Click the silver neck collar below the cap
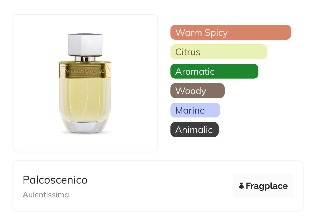The image size is (316, 224). tap(85, 59)
